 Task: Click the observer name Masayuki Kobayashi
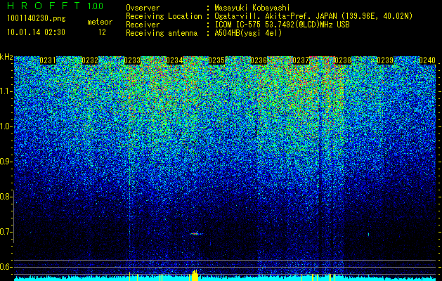click(x=252, y=8)
